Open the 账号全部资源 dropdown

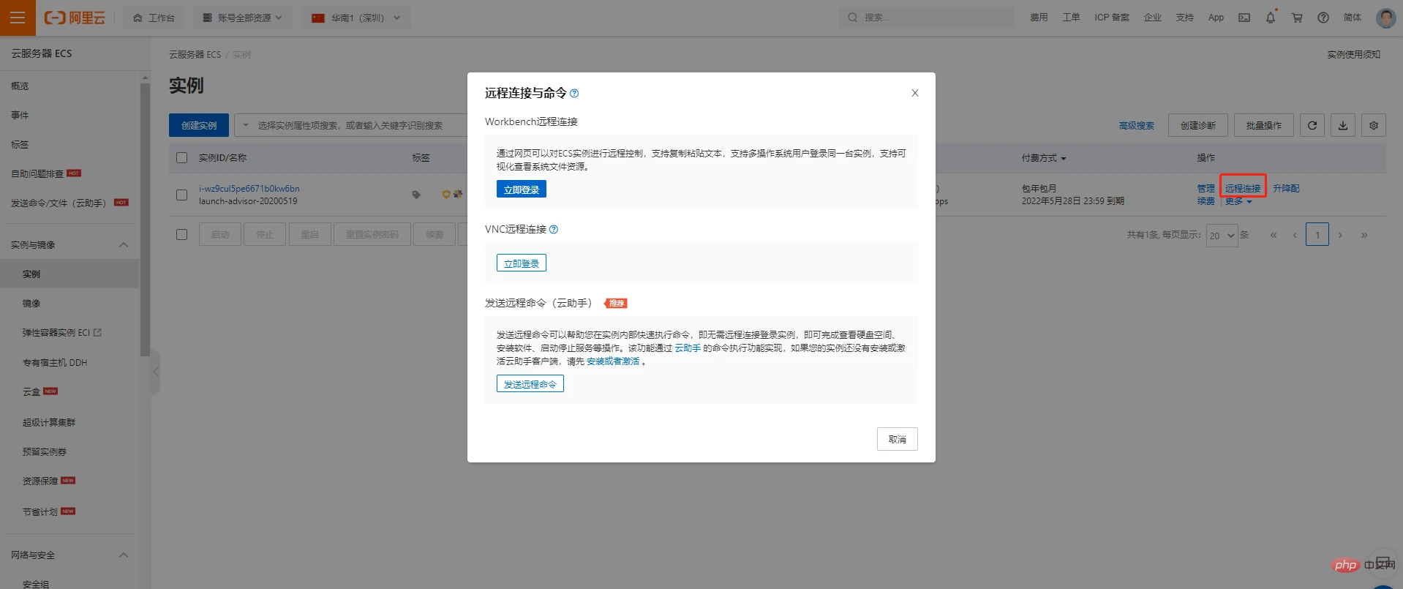[x=243, y=18]
